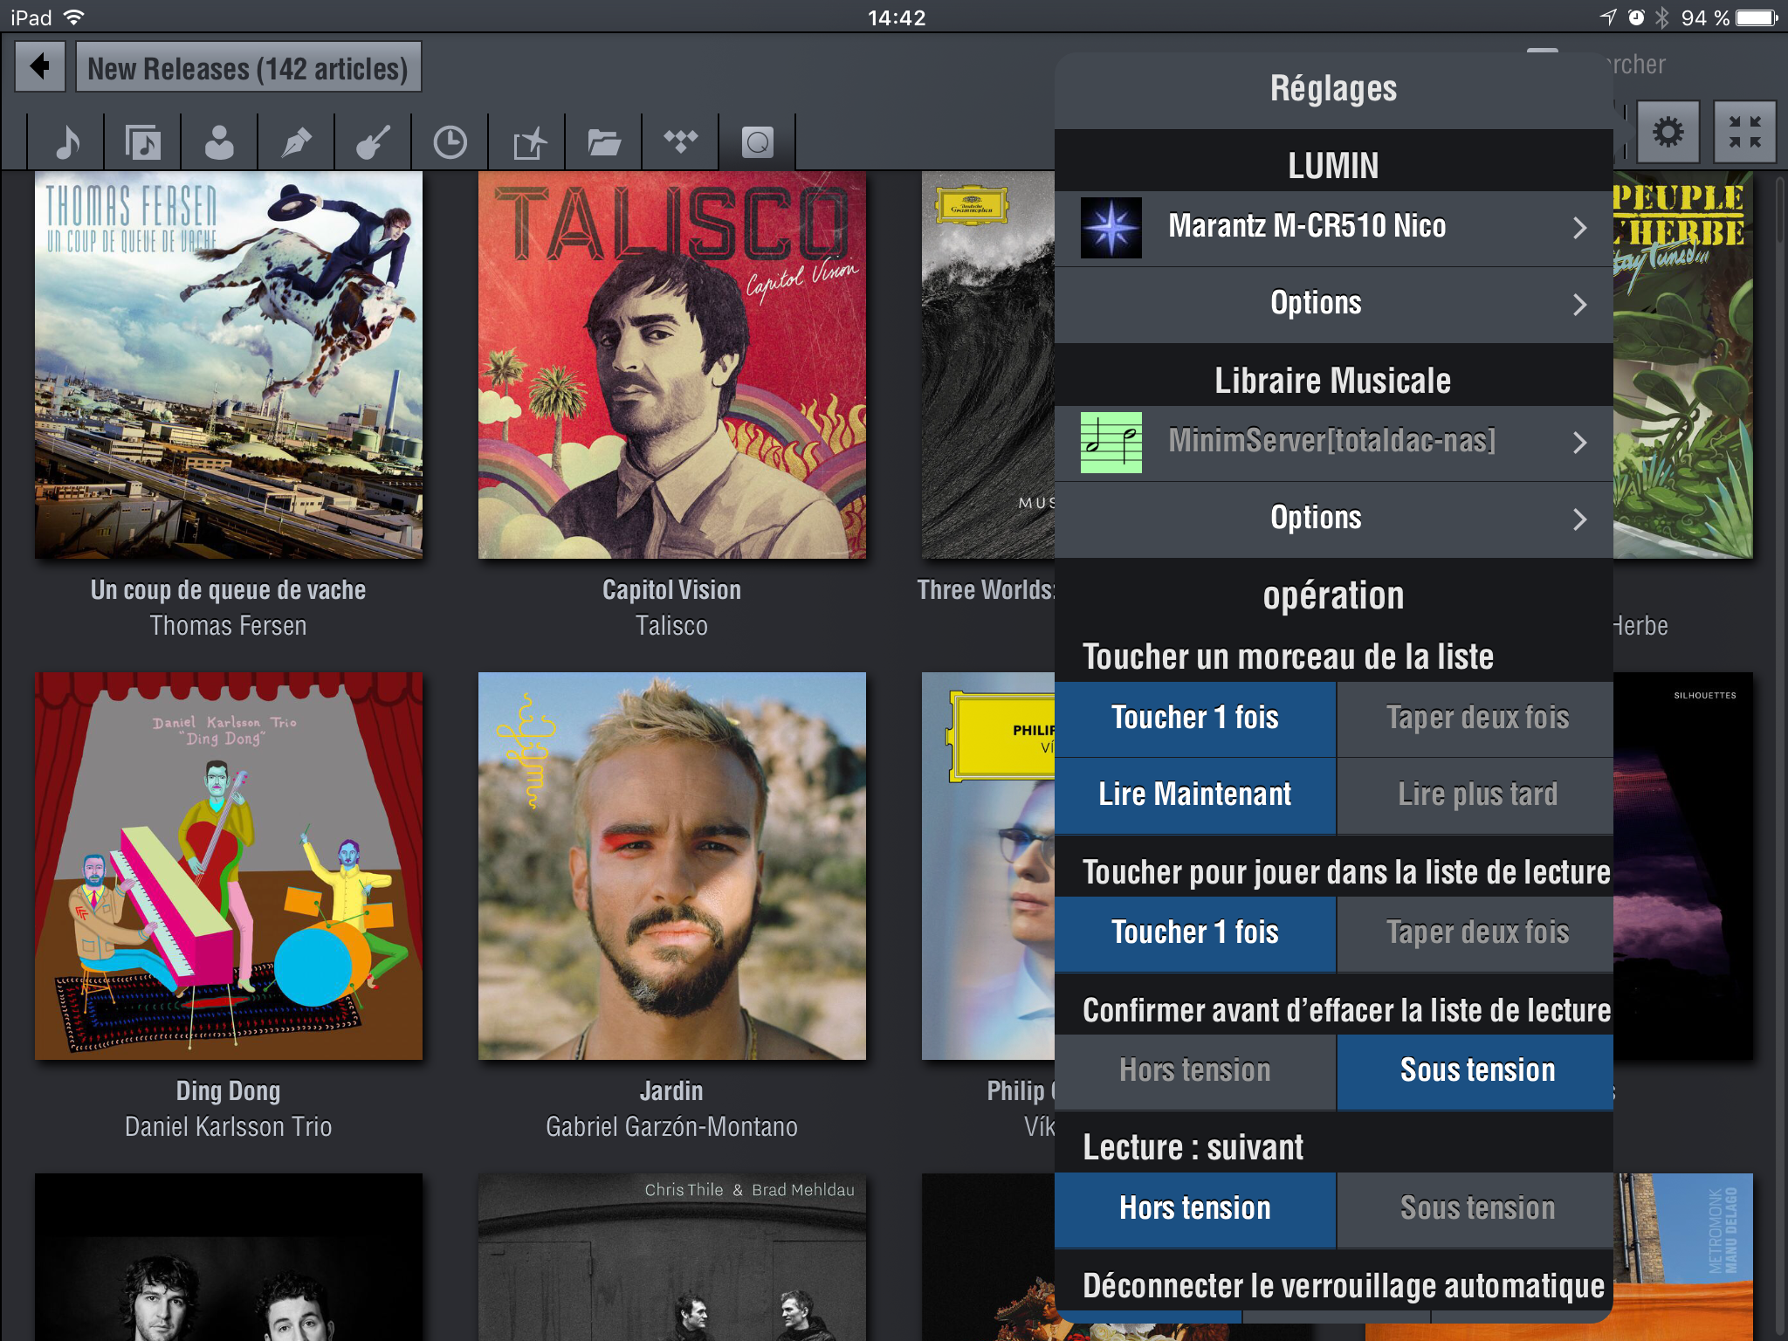Open the Folder browse icon
Screen dimensions: 1788x1341
click(x=603, y=141)
